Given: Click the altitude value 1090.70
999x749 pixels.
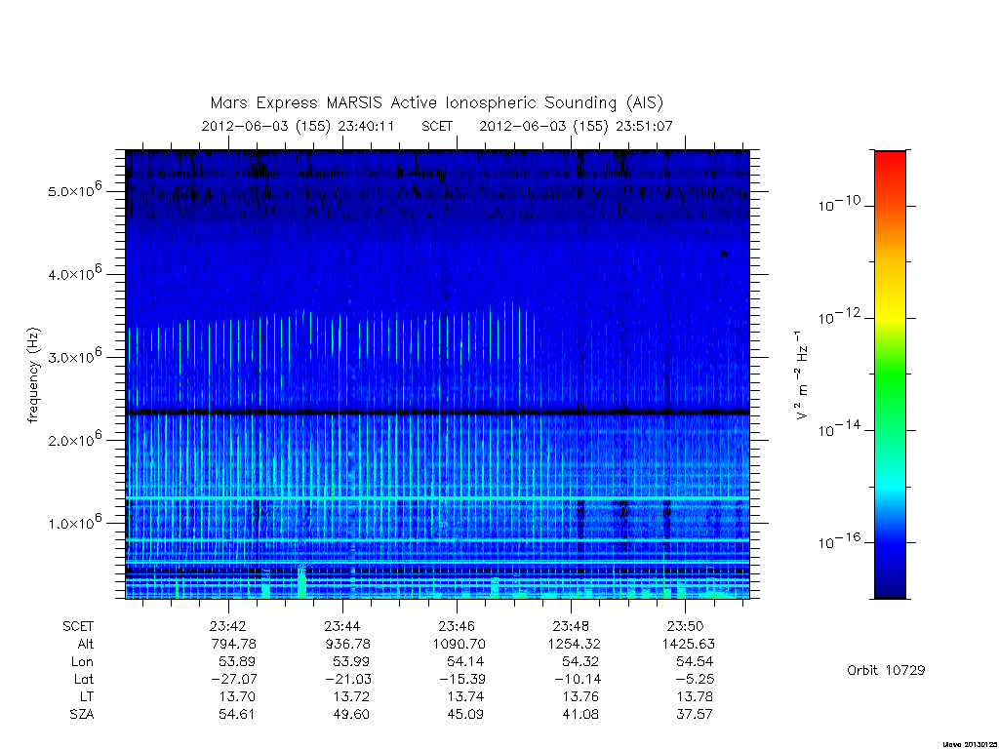Looking at the screenshot, I should (459, 644).
